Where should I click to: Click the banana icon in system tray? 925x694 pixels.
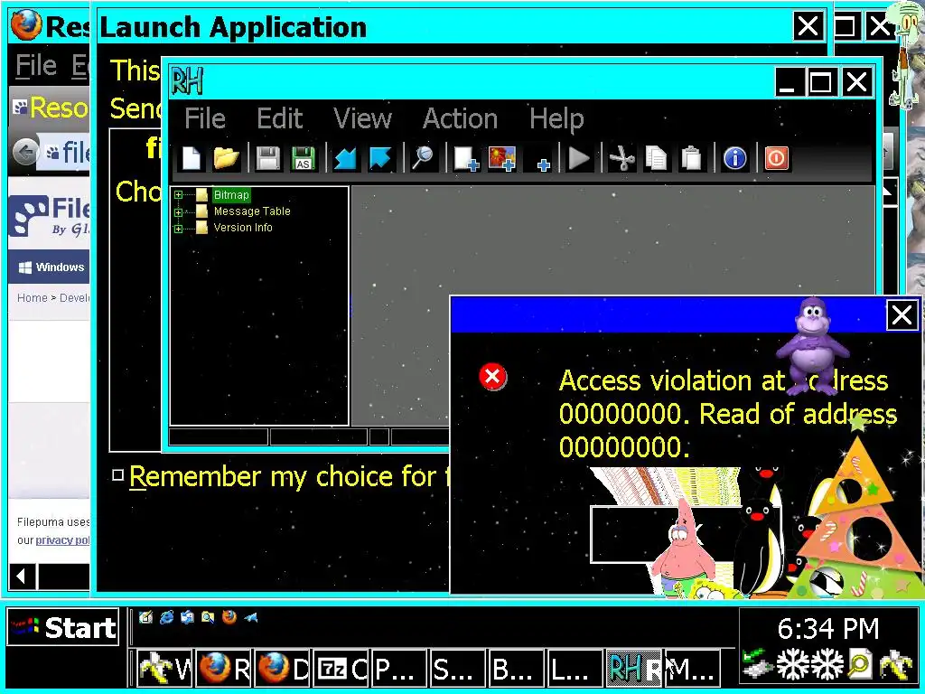[x=896, y=664]
